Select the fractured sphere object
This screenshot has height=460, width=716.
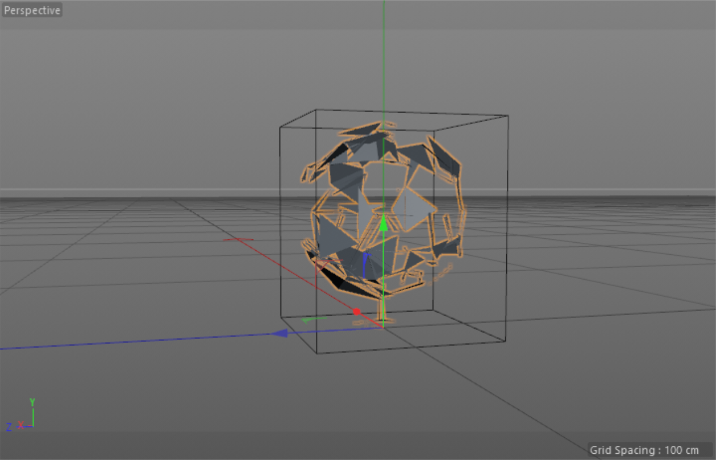tap(384, 222)
